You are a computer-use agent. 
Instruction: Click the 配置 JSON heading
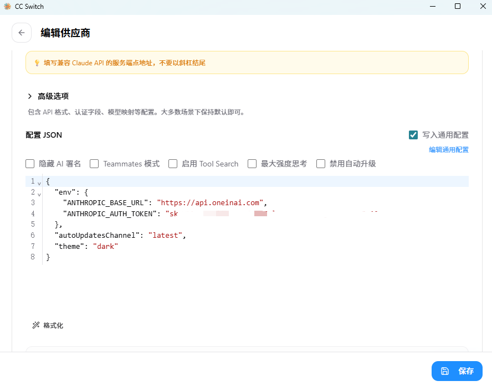coord(44,135)
